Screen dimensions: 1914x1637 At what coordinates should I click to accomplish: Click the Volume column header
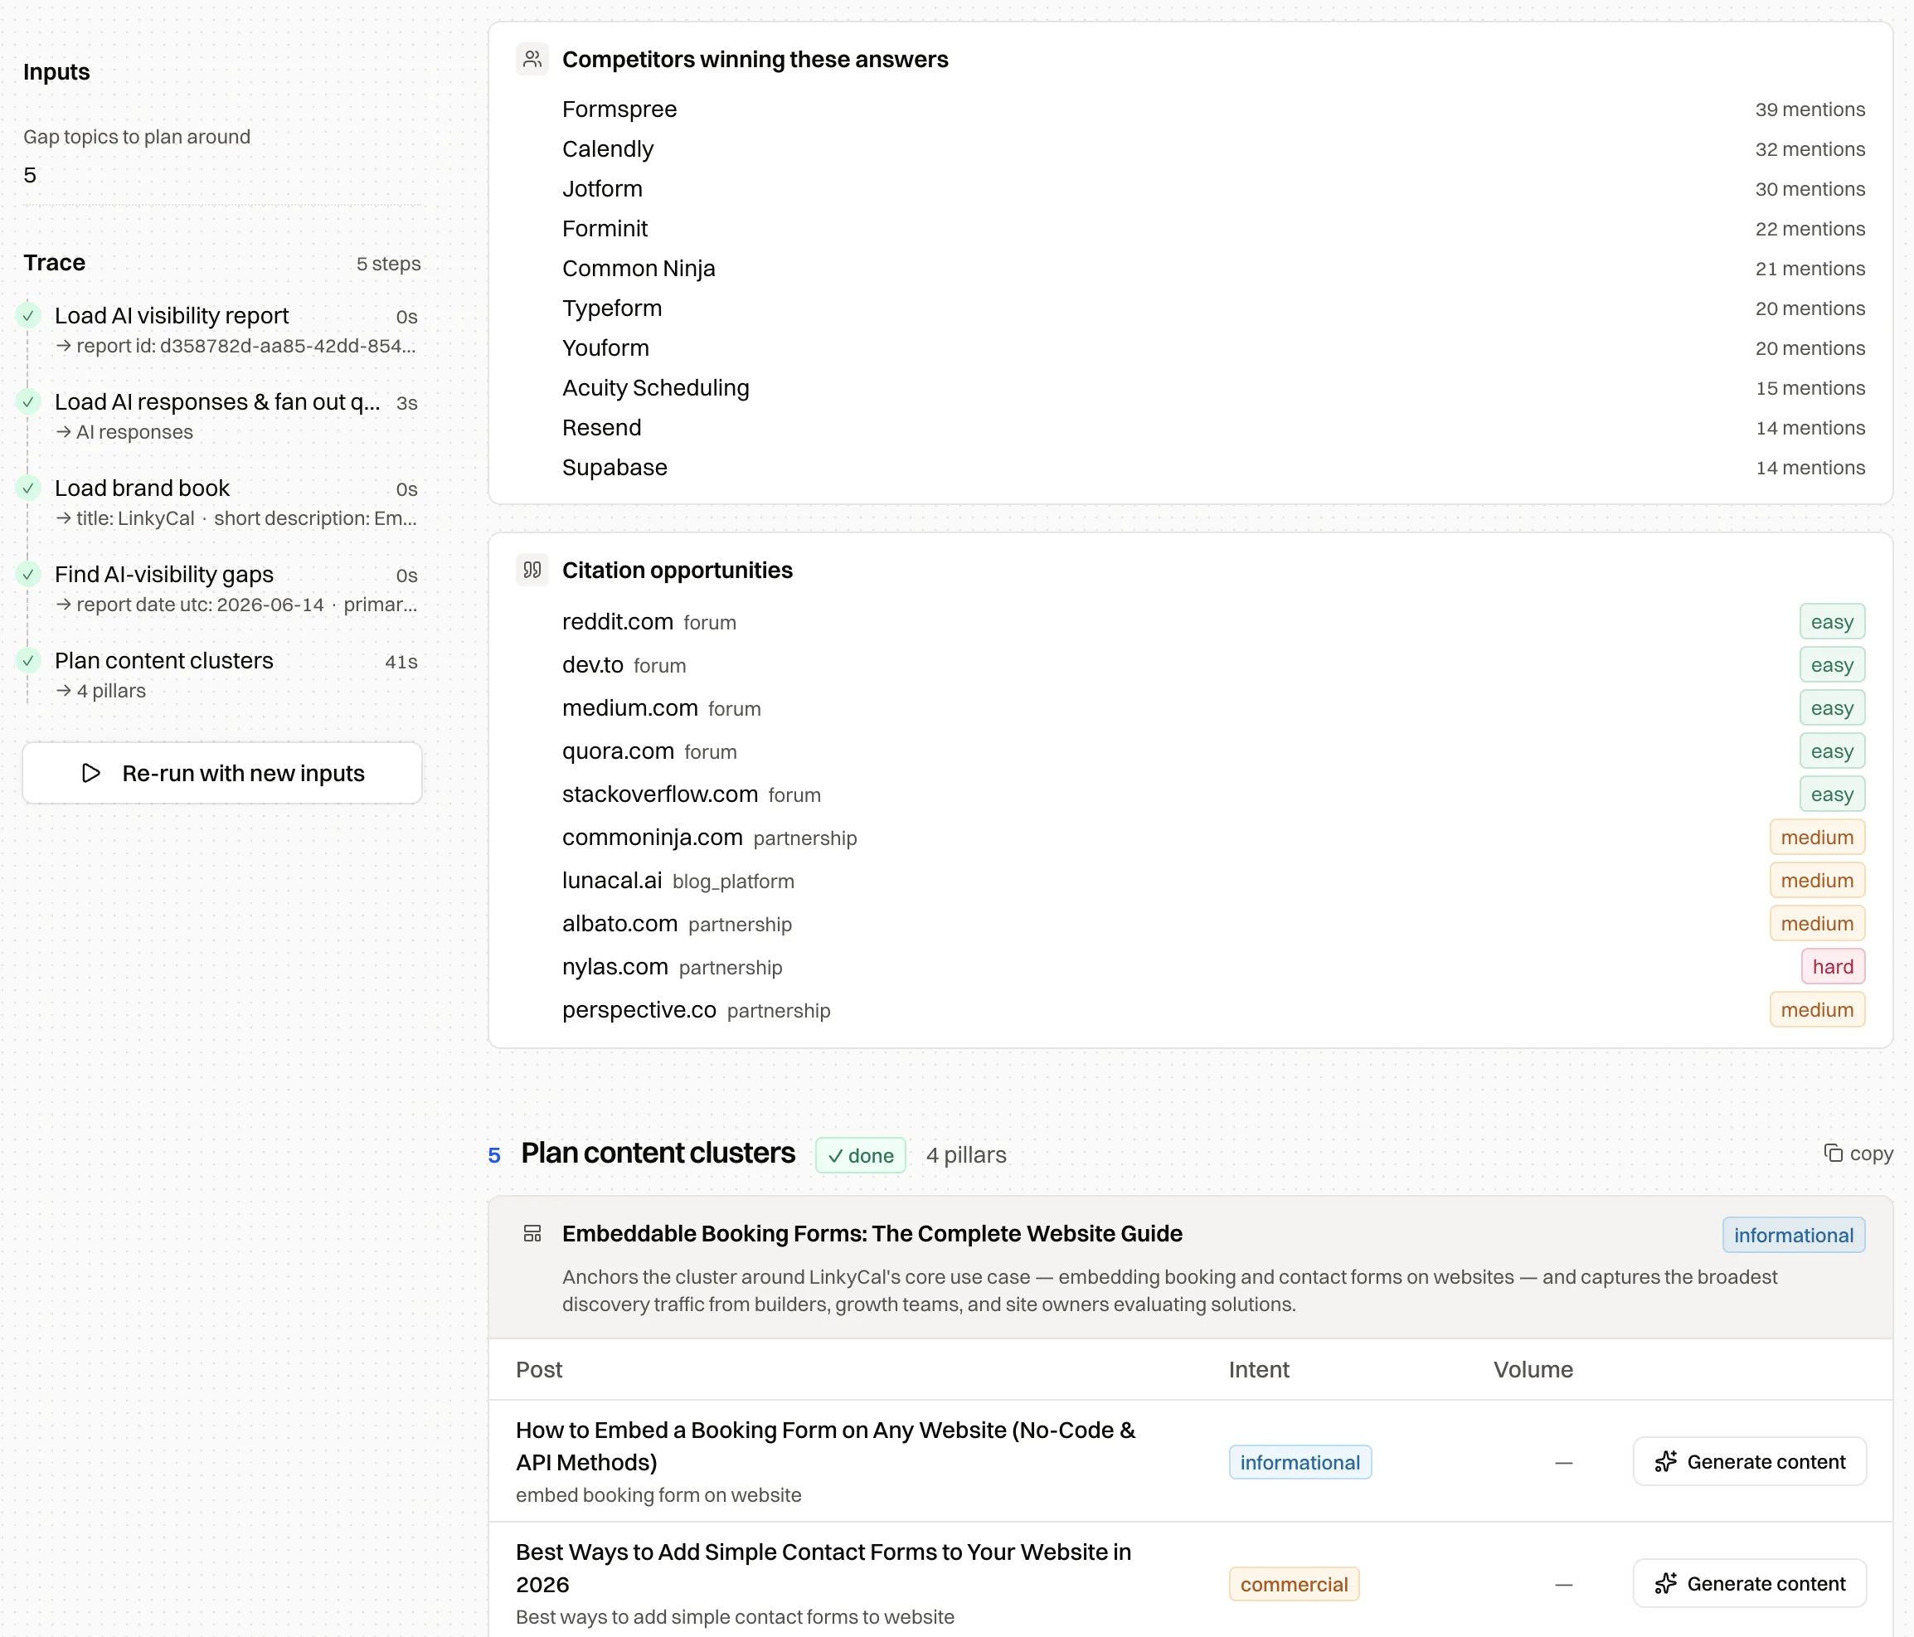pos(1533,1369)
